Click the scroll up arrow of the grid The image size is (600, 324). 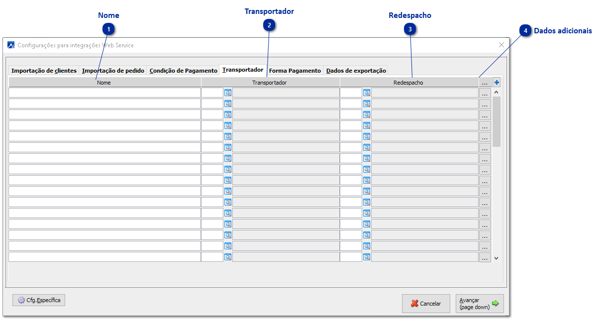(497, 93)
